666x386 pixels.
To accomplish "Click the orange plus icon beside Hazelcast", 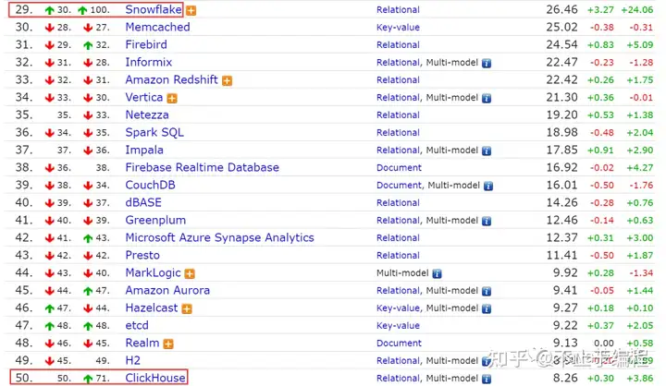I will pos(187,308).
